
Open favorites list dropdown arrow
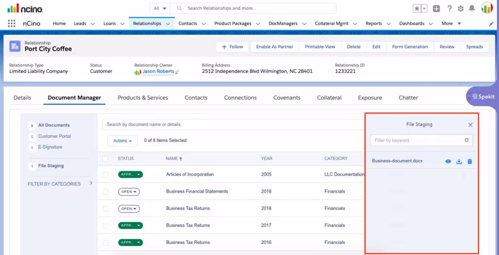coord(424,9)
